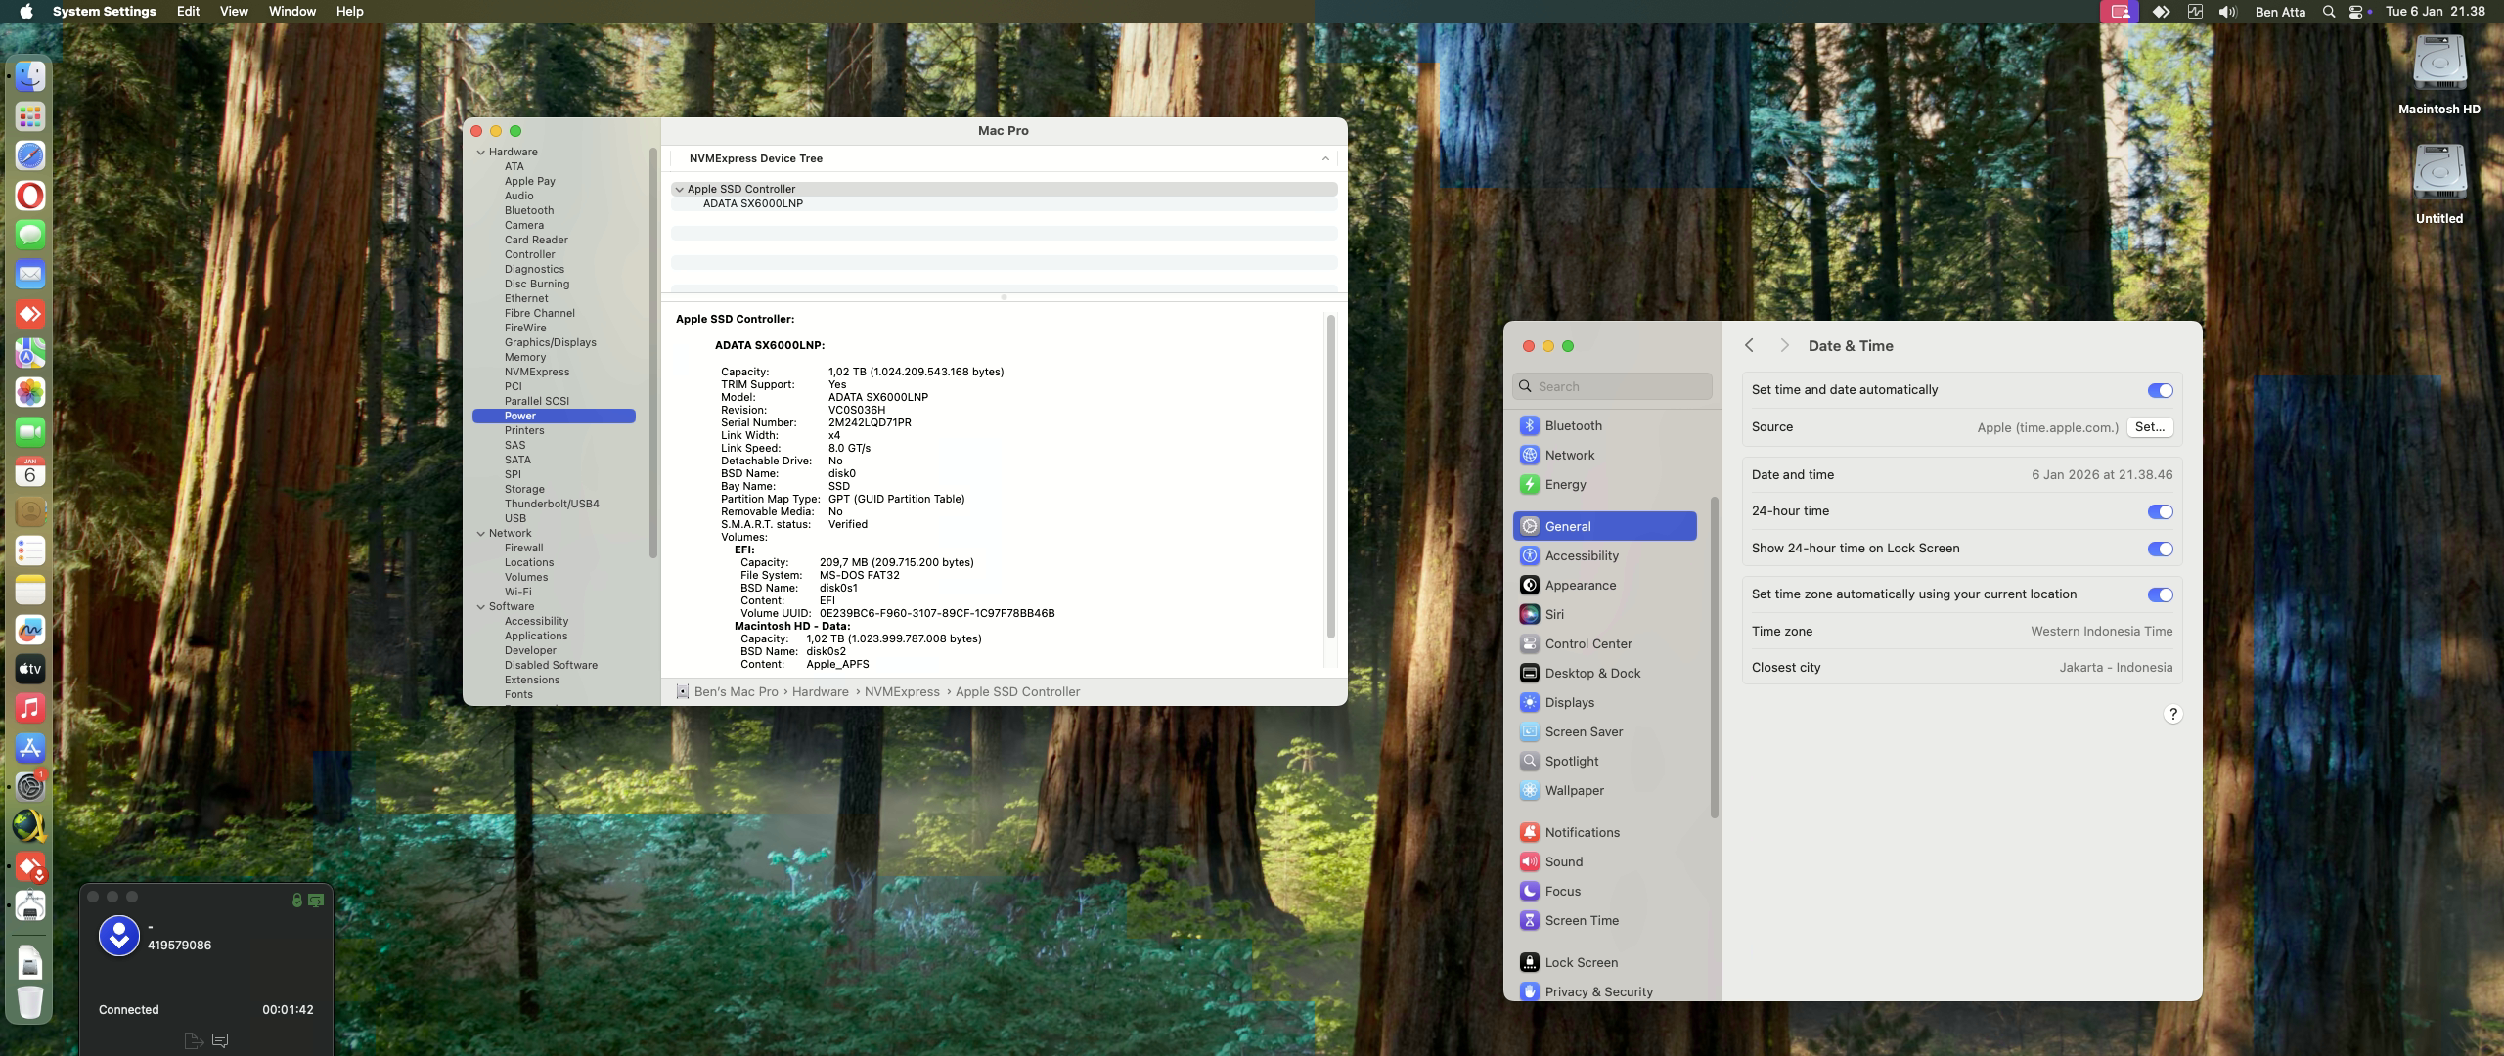Open Energy settings in the sidebar

pos(1604,484)
